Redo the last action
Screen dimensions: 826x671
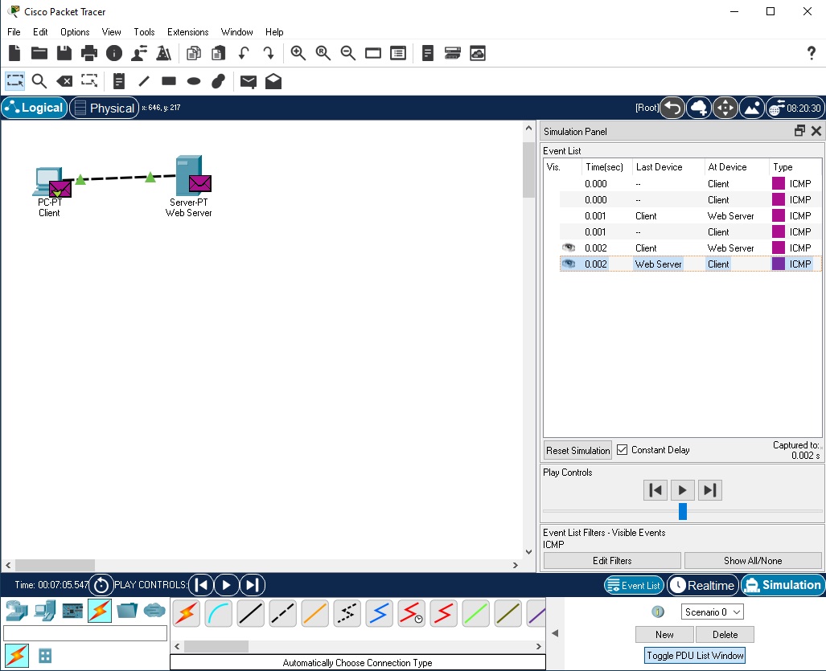pyautogui.click(x=268, y=53)
